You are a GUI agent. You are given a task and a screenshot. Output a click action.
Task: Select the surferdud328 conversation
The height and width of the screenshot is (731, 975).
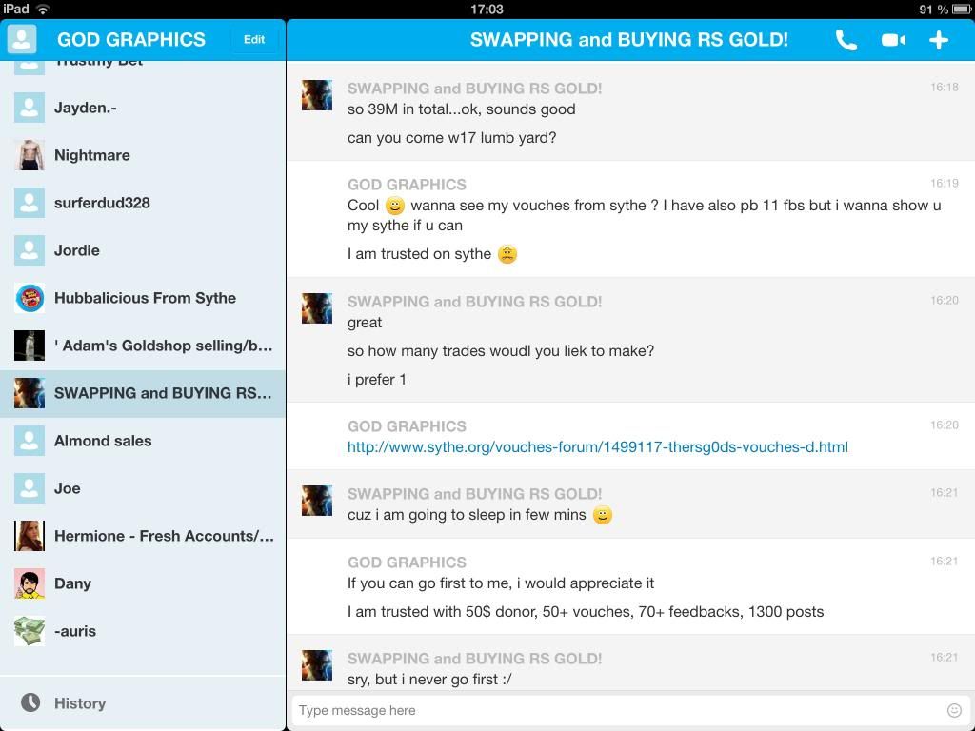[102, 203]
